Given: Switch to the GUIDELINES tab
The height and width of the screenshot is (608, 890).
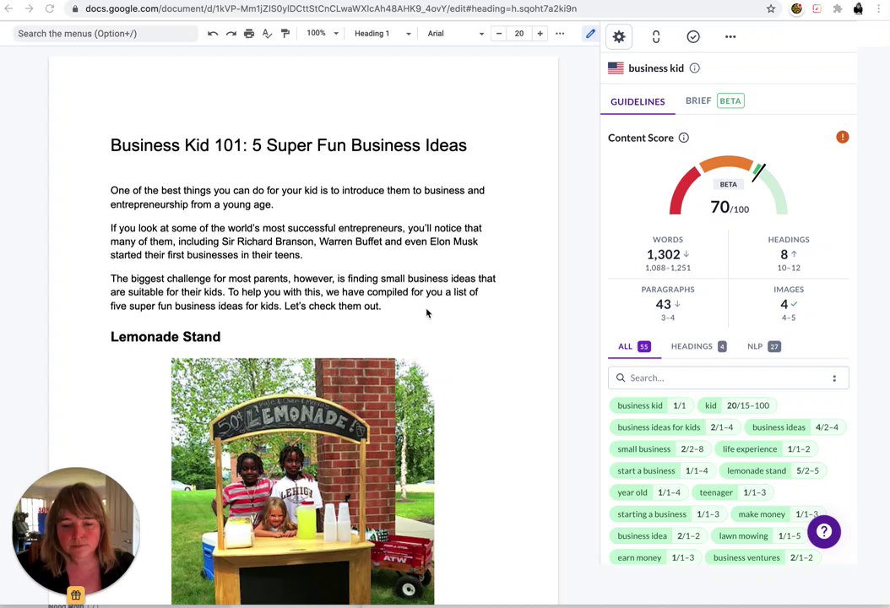Looking at the screenshot, I should pos(638,101).
